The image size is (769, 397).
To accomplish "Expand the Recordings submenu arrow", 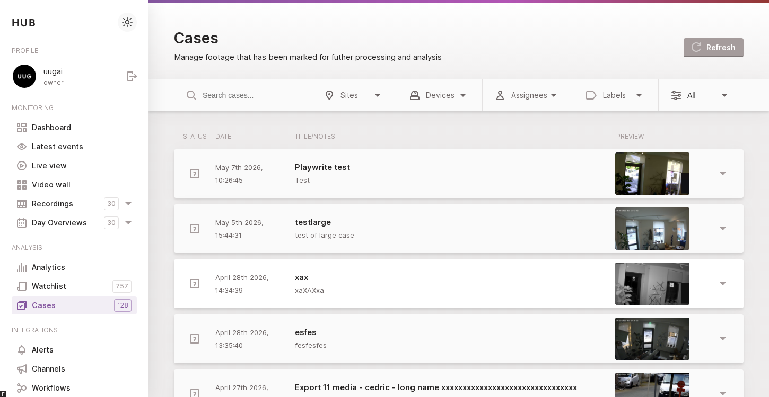I will click(x=128, y=204).
